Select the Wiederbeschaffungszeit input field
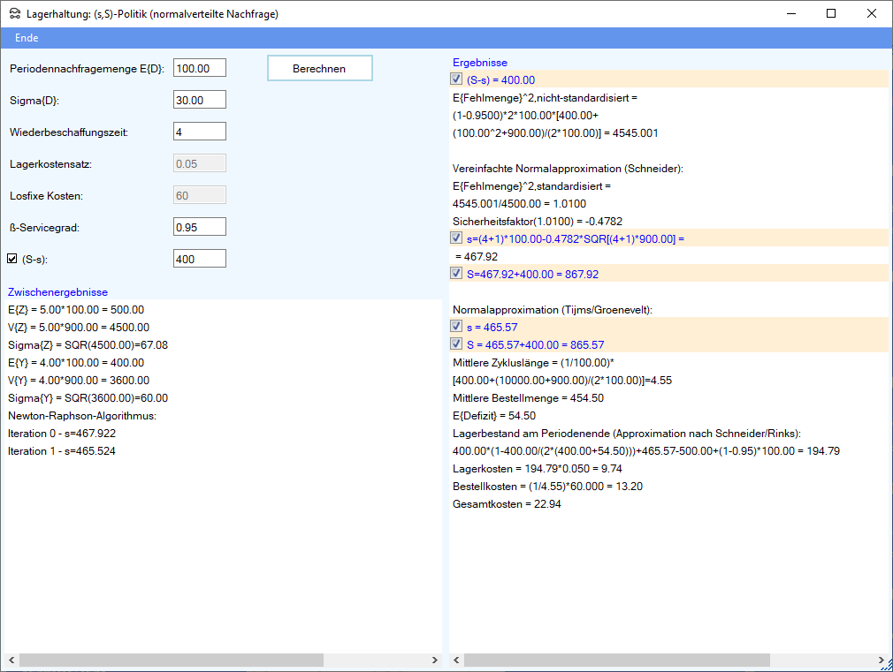The width and height of the screenshot is (893, 672). click(x=200, y=132)
